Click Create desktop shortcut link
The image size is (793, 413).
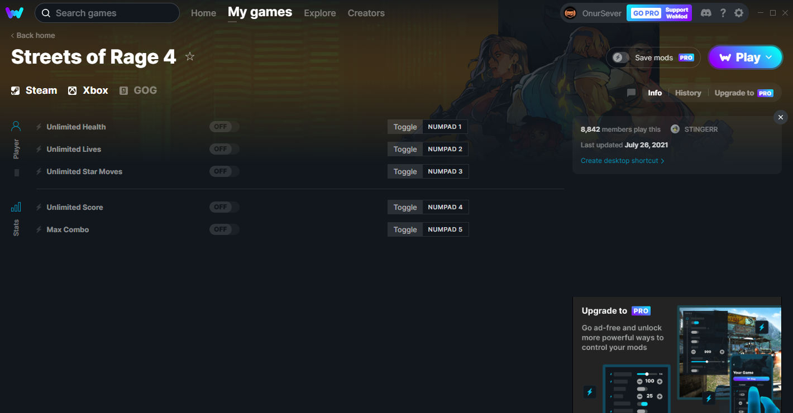tap(623, 161)
